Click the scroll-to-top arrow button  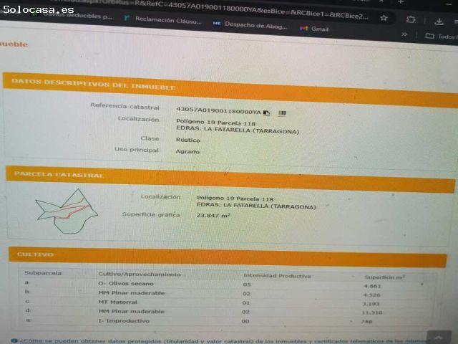439,338
